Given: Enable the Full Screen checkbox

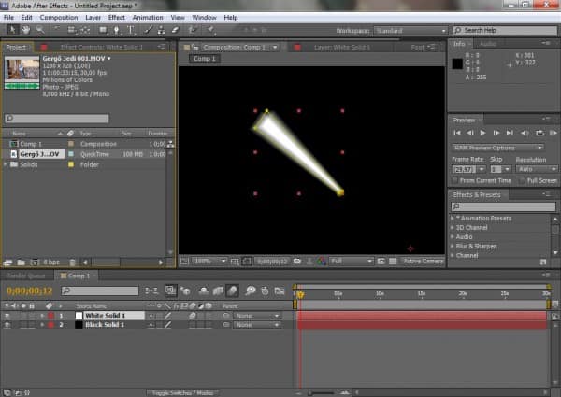Looking at the screenshot, I should click(521, 180).
